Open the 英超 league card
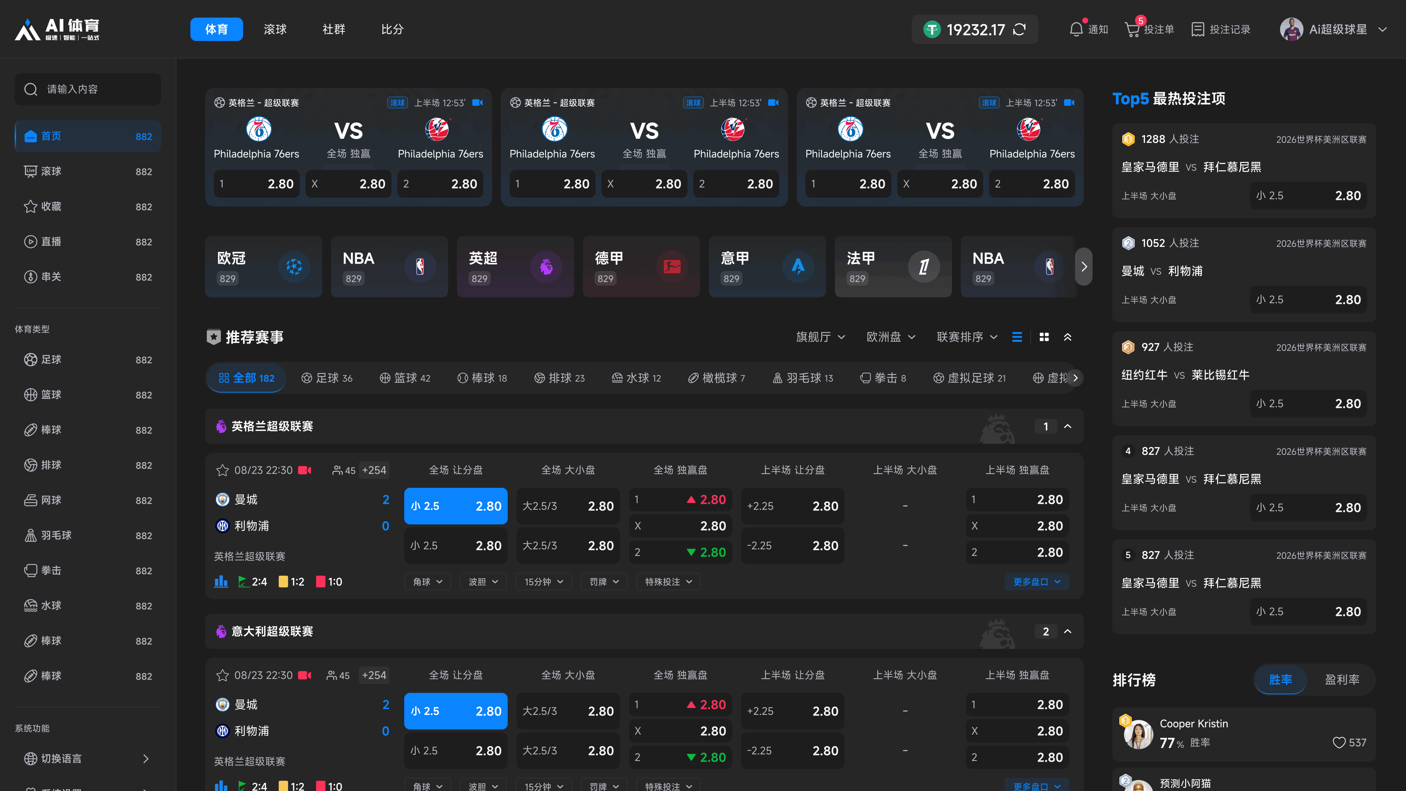 point(515,266)
